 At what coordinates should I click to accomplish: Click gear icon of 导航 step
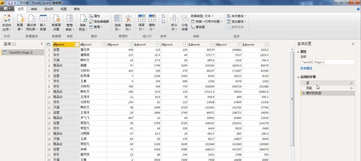pos(351,88)
